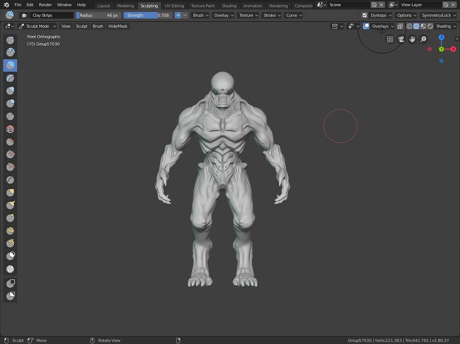Select the Smooth brush
Viewport: 460px width, 344px height.
click(10, 129)
